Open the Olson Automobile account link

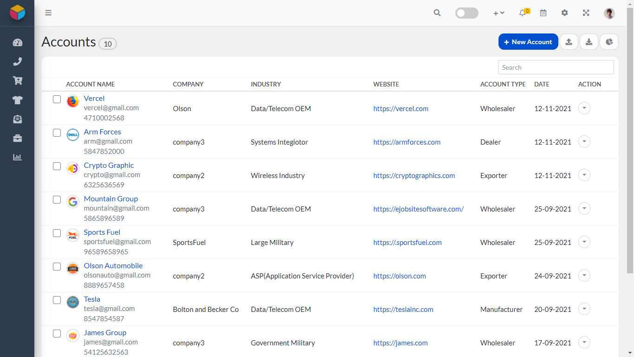(x=113, y=266)
